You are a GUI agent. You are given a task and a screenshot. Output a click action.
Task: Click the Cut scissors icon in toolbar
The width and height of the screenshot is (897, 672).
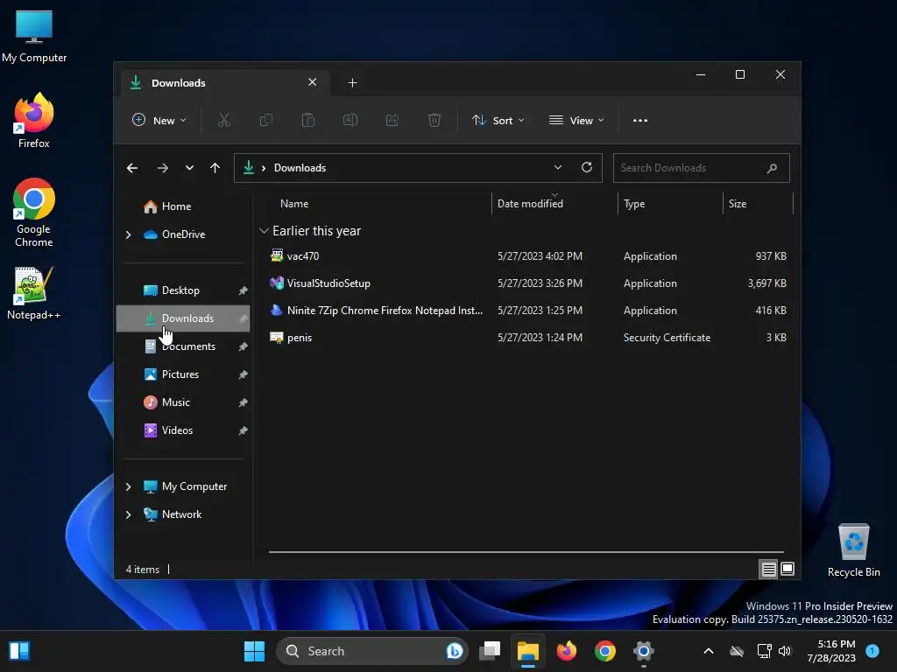(223, 120)
